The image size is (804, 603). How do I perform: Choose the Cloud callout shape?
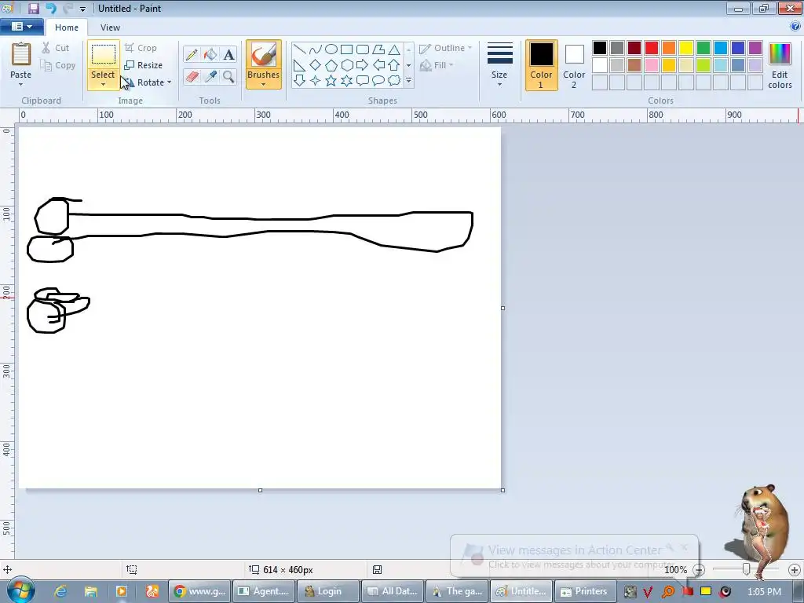coord(394,81)
